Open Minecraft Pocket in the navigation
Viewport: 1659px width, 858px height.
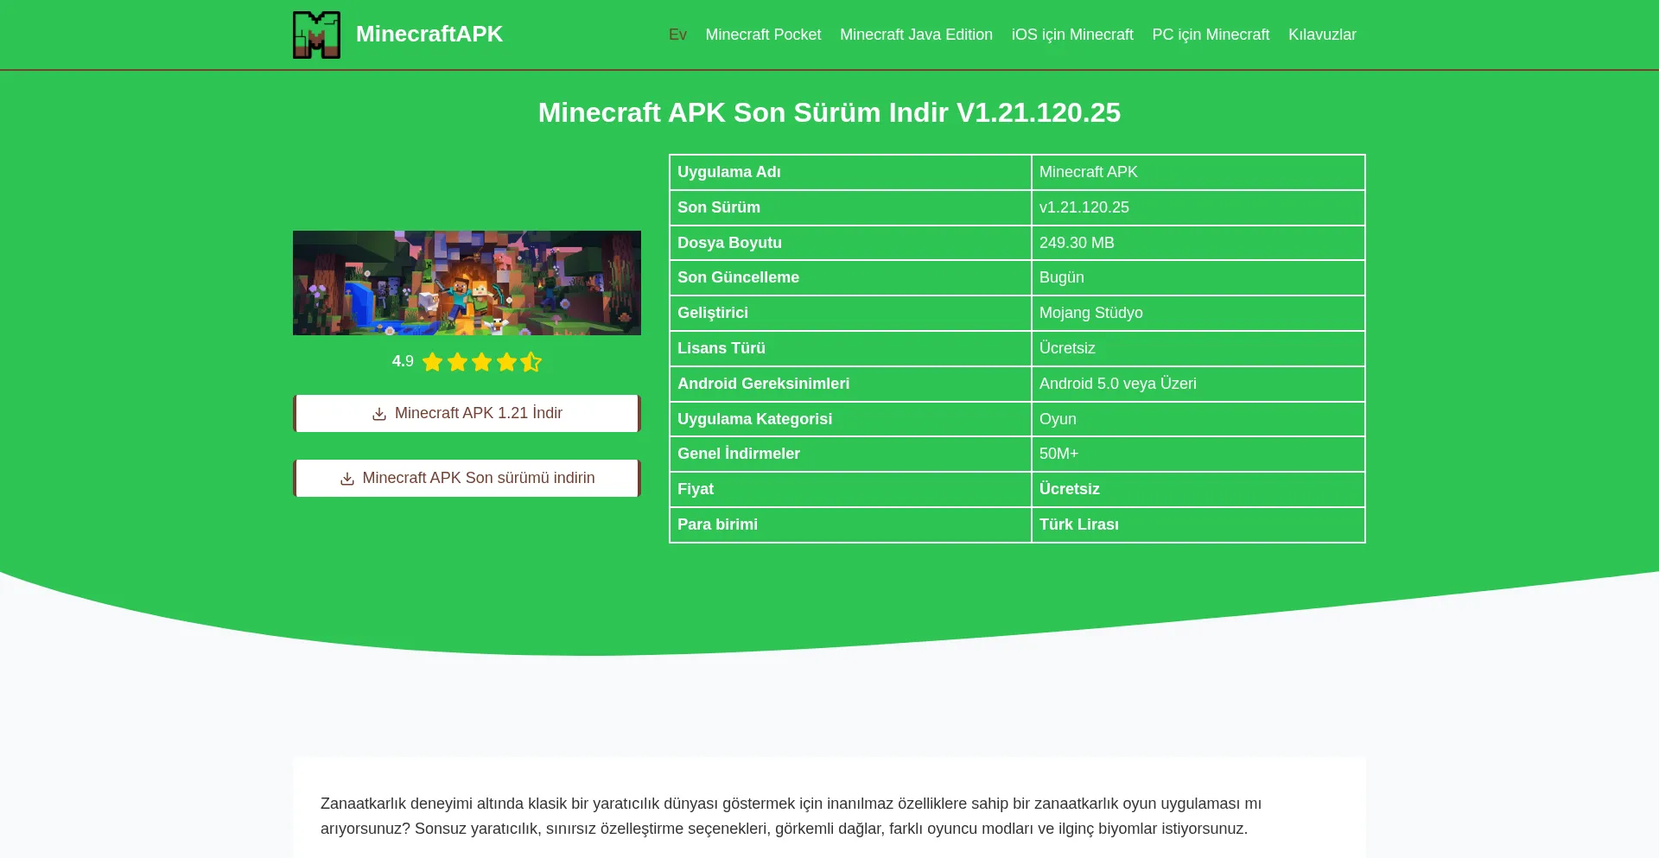(x=763, y=35)
